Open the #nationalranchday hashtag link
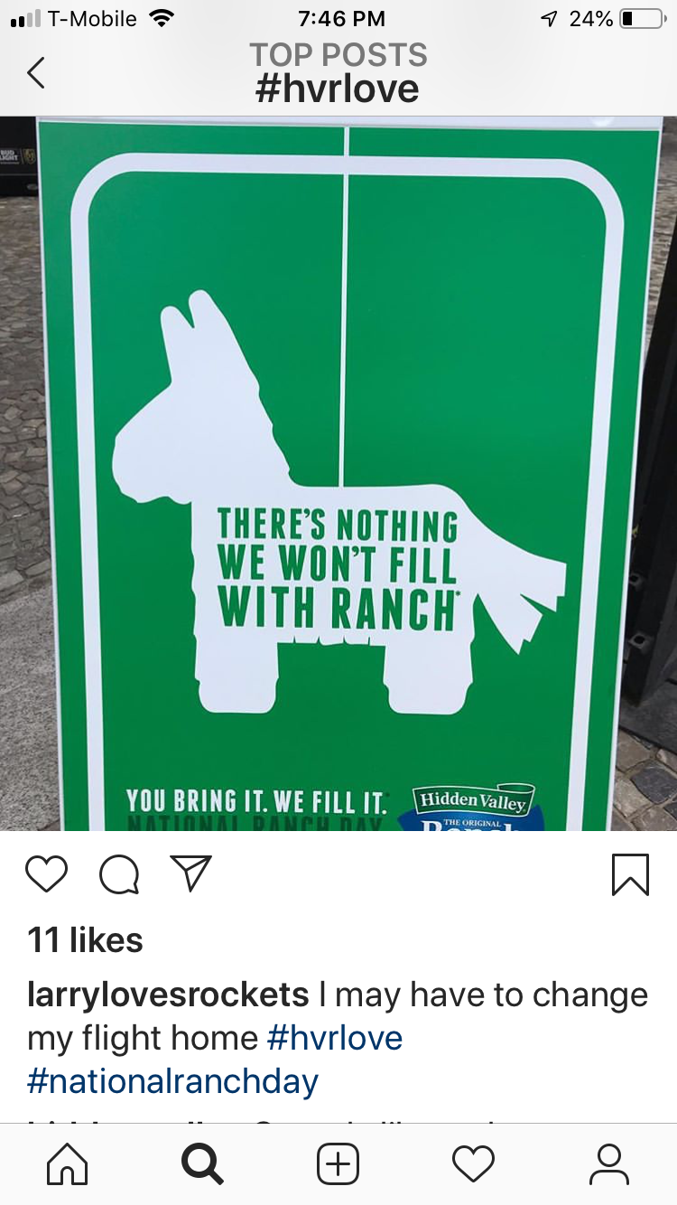Screen dimensions: 677x1205 coord(173,1081)
